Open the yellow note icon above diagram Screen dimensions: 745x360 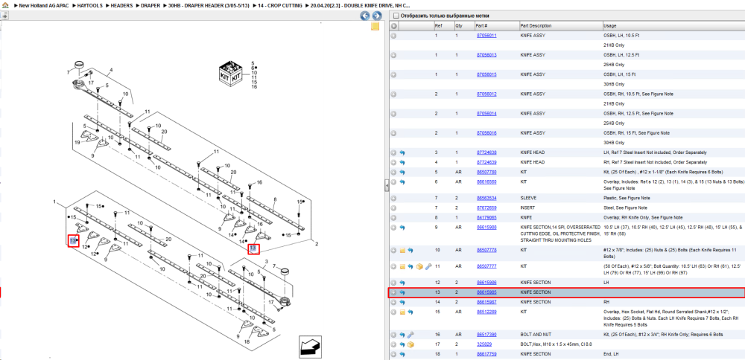375,27
